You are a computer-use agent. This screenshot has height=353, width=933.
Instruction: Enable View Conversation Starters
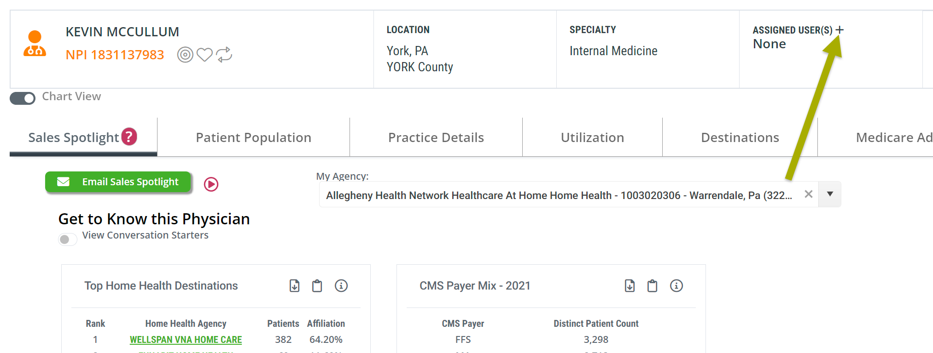[x=67, y=239]
